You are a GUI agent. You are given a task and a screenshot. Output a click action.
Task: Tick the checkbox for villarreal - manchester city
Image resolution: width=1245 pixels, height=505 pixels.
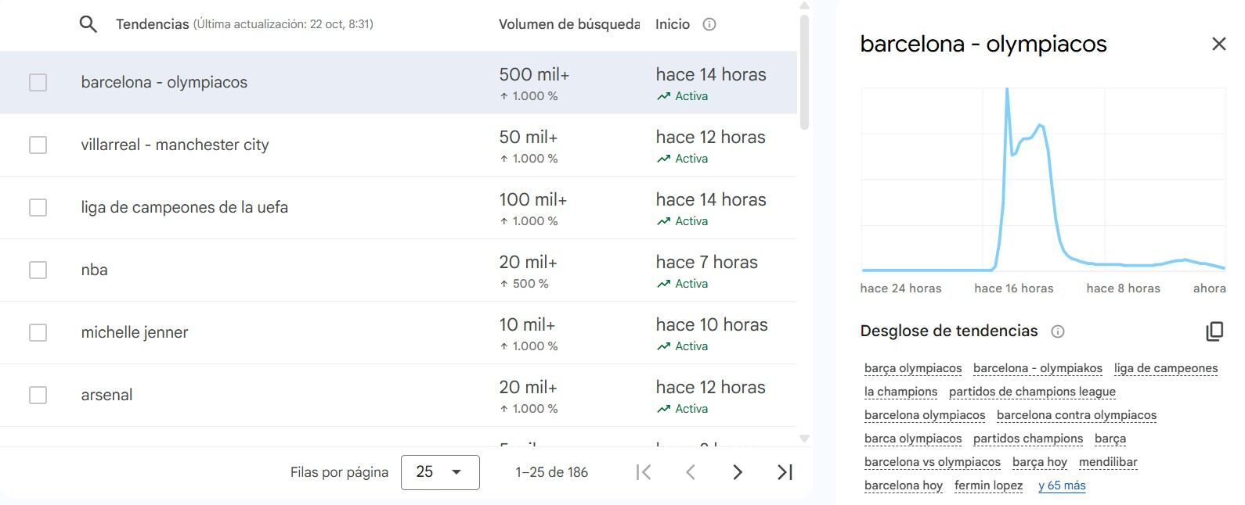38,145
